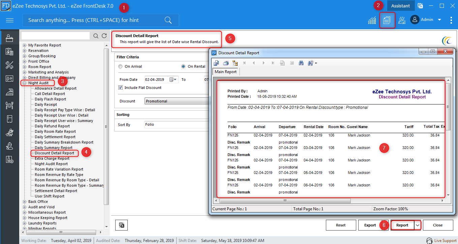Open the Live Support link
Image resolution: width=458 pixels, height=244 pixels.
(x=445, y=241)
